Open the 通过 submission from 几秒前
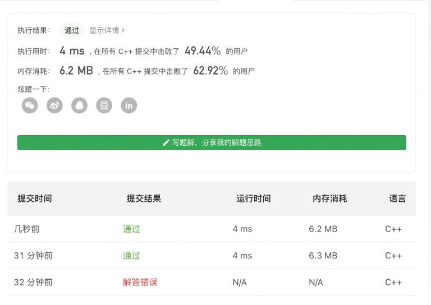 [x=132, y=229]
